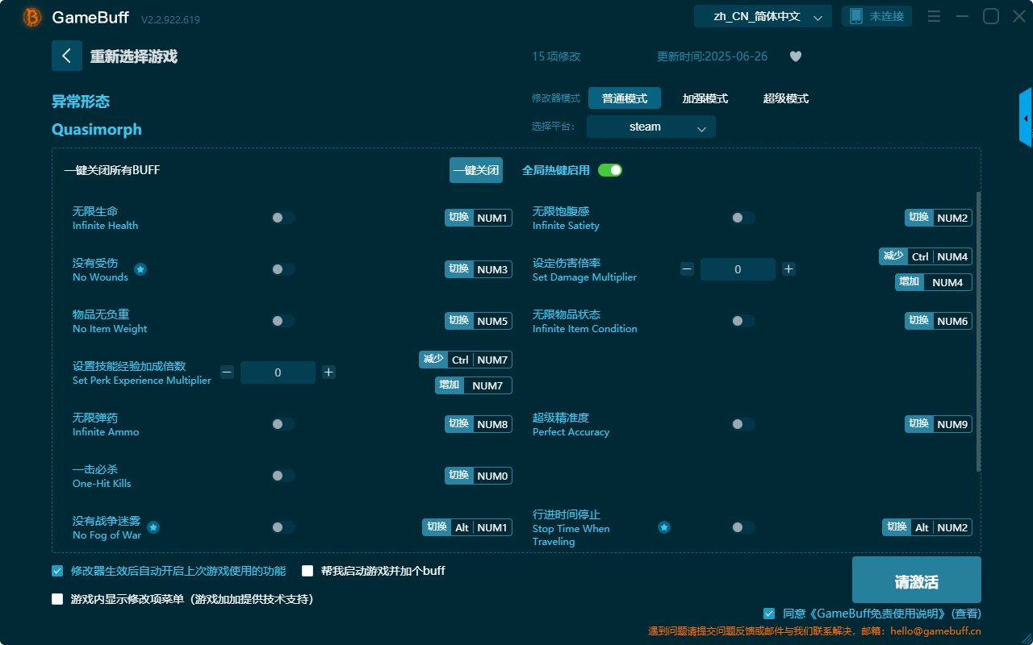The height and width of the screenshot is (645, 1033).
Task: Click star badge beside Stop Time When Traveling
Action: click(x=664, y=527)
